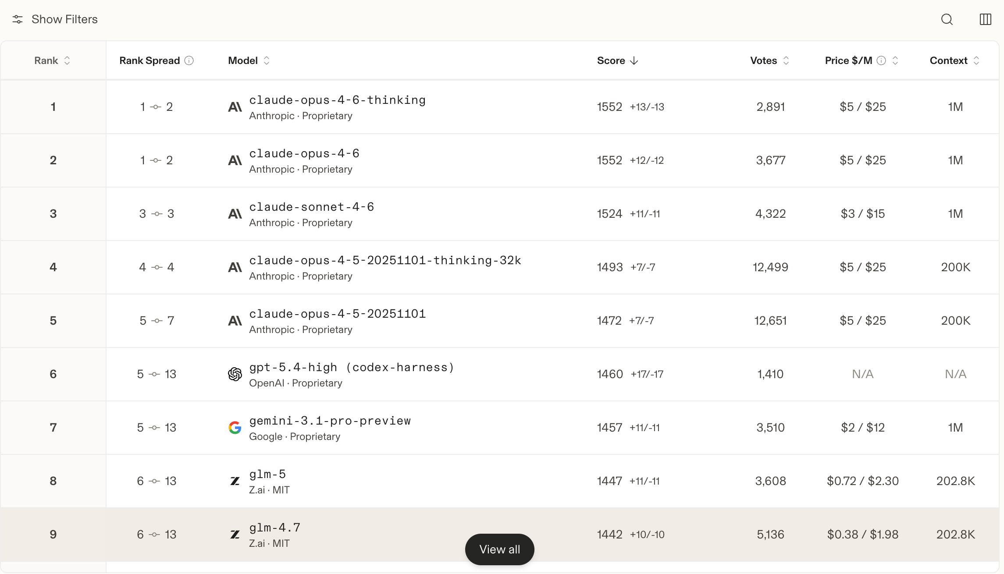This screenshot has height=574, width=1004.
Task: Click the Google logo beside gemini-3.1-pro-preview
Action: click(235, 428)
